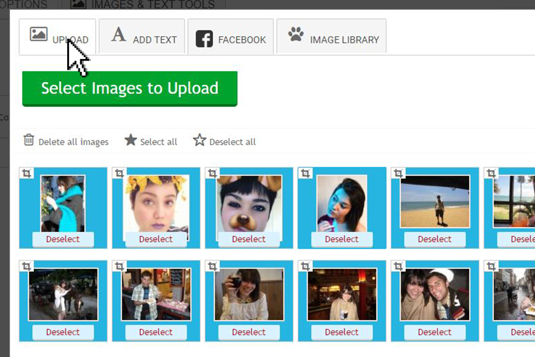Deselect the dog filter selfie

248,239
